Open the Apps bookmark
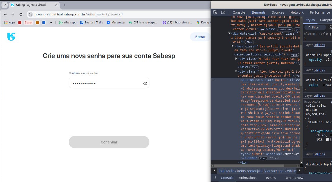Screen dimensions: 332x182 [10, 23]
